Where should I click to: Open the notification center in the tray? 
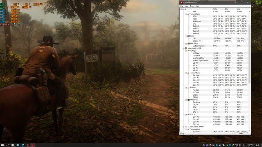tap(257, 145)
